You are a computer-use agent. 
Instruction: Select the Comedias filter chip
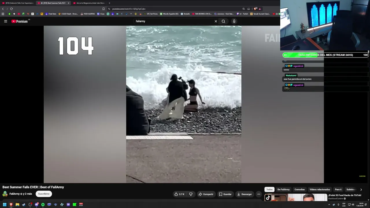click(299, 190)
